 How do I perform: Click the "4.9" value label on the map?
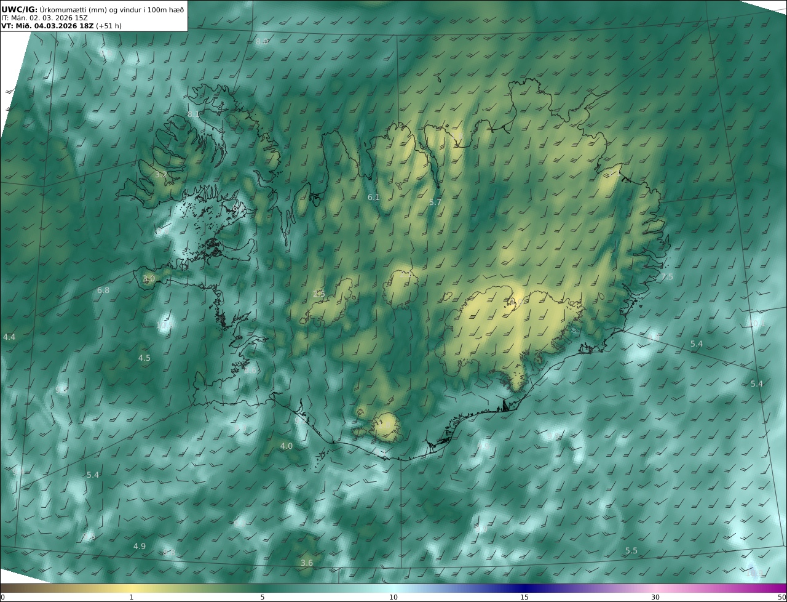pos(140,547)
